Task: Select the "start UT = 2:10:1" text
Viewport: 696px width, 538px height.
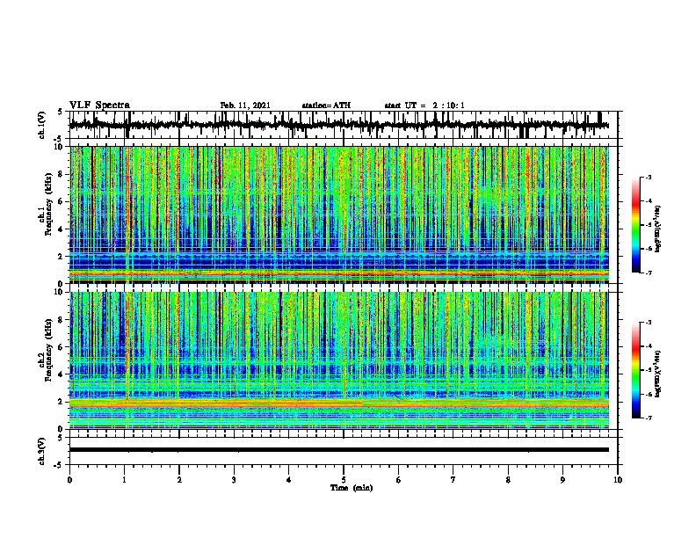Action: click(424, 105)
